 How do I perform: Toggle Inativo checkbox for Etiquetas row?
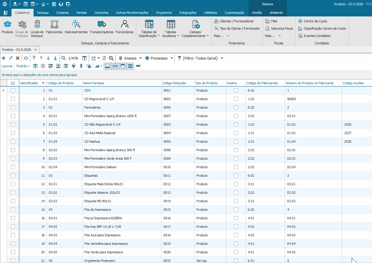[x=236, y=176]
